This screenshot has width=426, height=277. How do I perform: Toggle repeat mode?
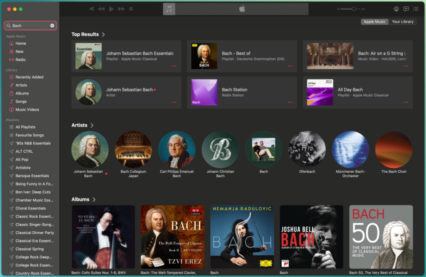pyautogui.click(x=131, y=9)
